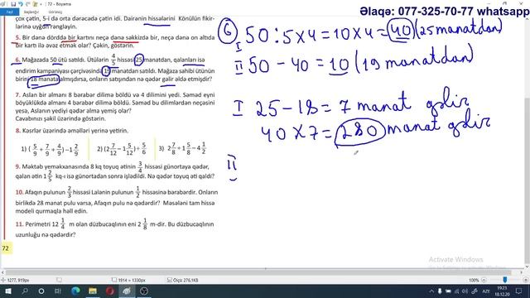530x298 pixels.
Task: Click the pen/link tray icon
Action: click(x=475, y=291)
